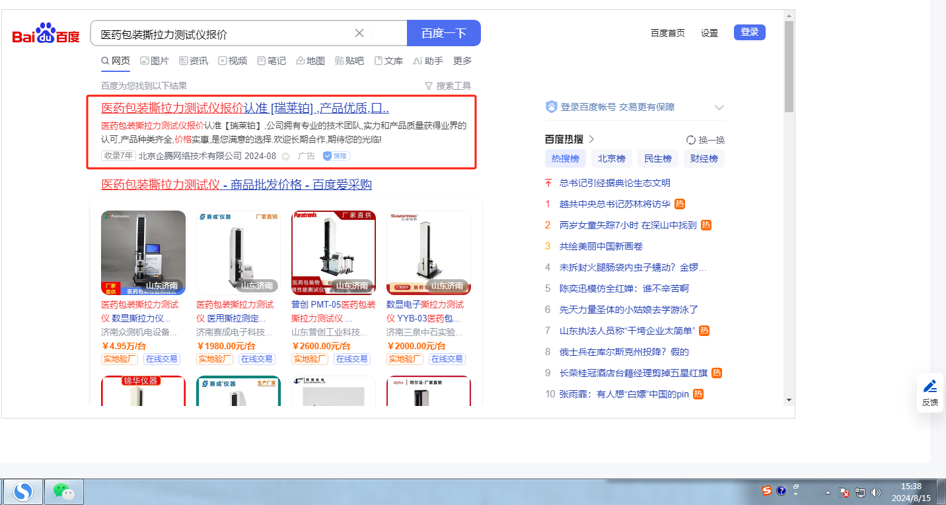This screenshot has height=505, width=946.
Task: Click the 实地验厂 tag under ¥1980.00元/台
Action: pos(215,359)
